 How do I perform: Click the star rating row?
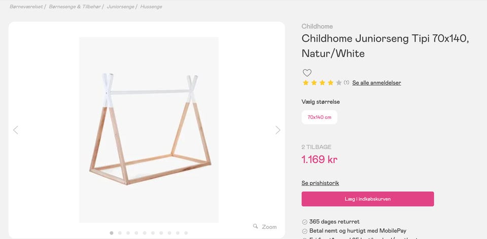[322, 83]
